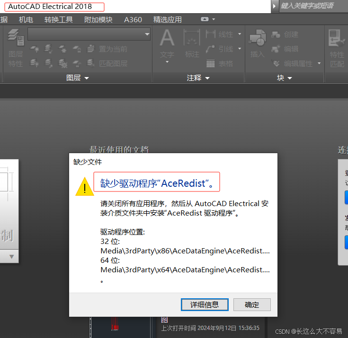Open the 引线 dropdown arrow
348x338 pixels.
pyautogui.click(x=240, y=49)
